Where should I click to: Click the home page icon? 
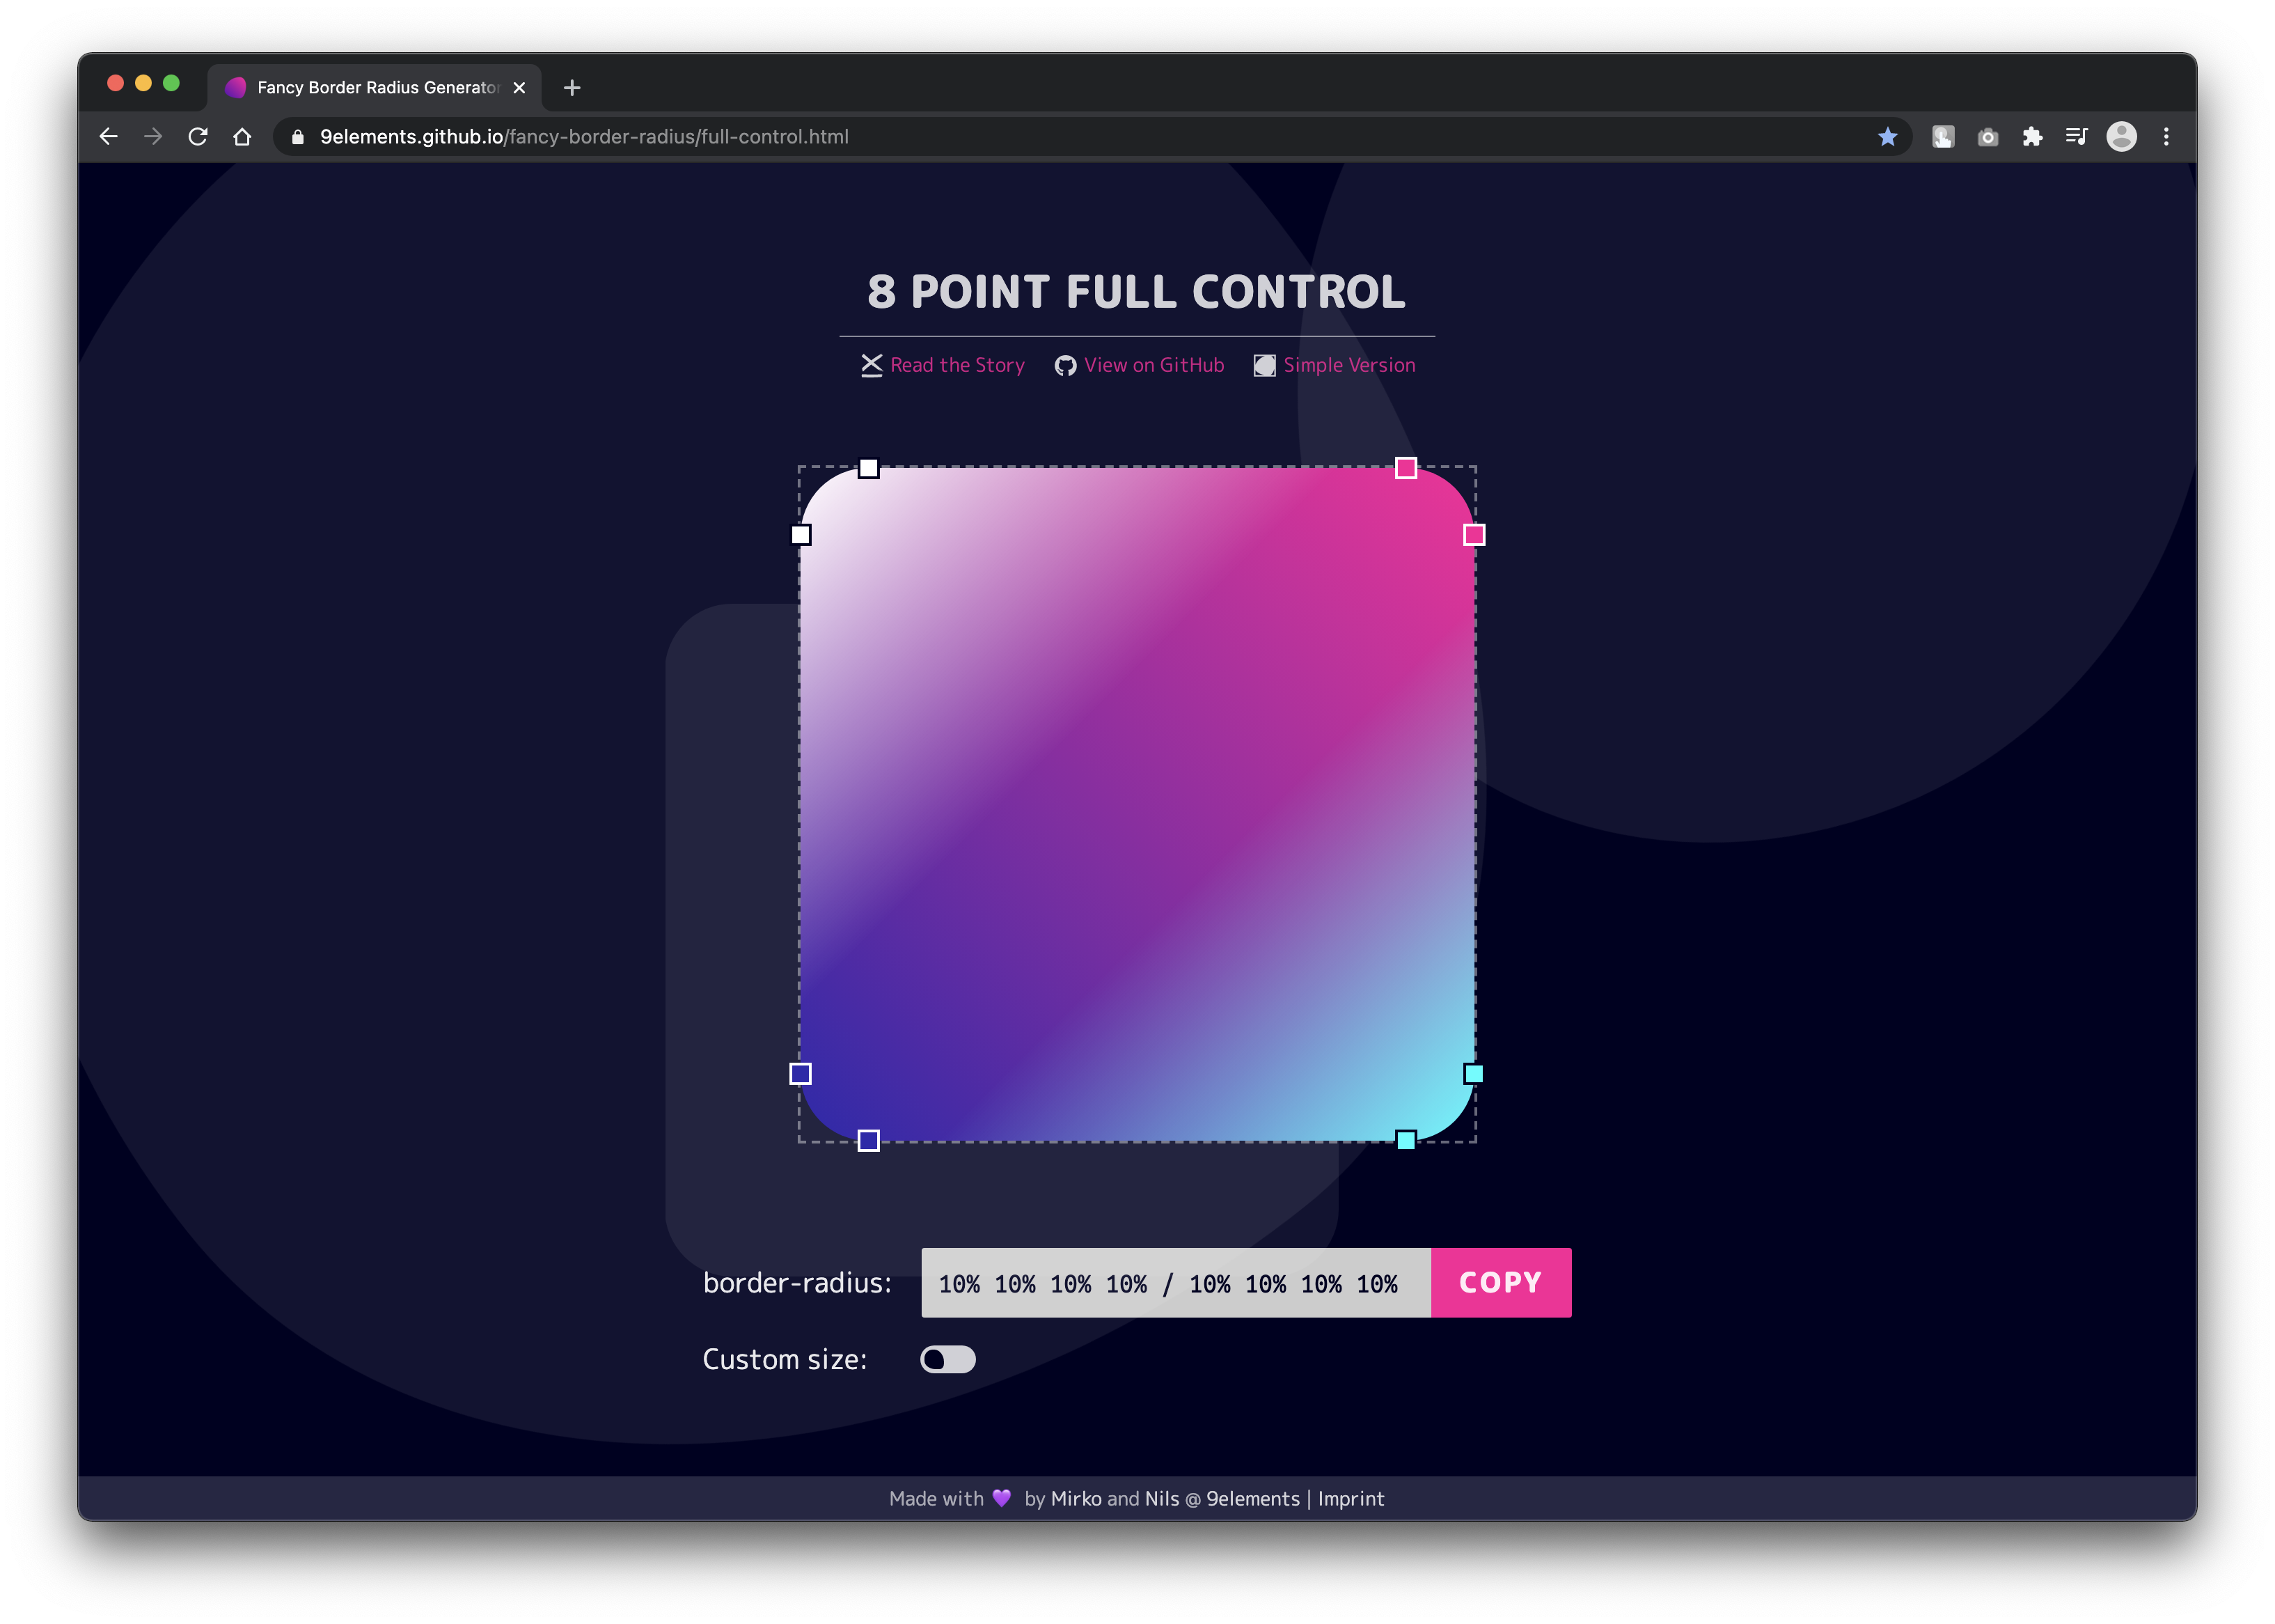tap(242, 137)
